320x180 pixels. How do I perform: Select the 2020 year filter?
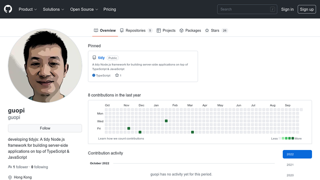pos(290,175)
